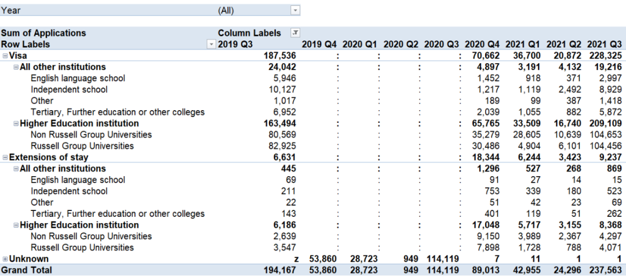Image resolution: width=626 pixels, height=277 pixels.
Task: Click 114,119 in the Unknown row
Action: pos(442,259)
